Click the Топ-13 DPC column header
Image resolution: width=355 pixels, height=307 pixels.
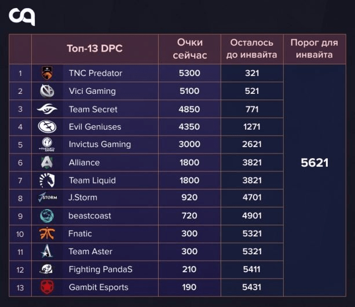tap(94, 49)
